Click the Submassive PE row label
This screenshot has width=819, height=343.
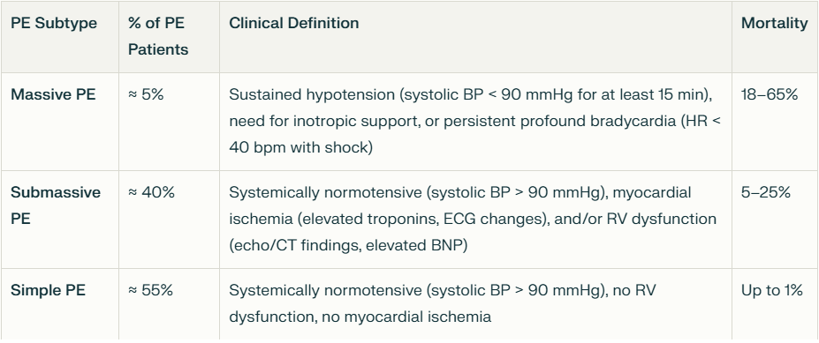pos(56,205)
